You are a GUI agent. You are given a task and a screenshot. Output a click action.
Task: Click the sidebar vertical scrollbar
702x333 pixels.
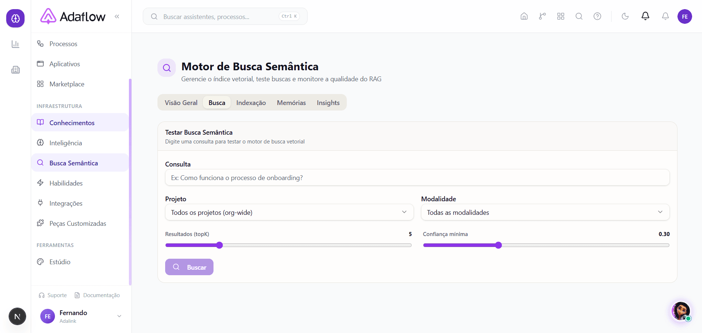(130, 182)
